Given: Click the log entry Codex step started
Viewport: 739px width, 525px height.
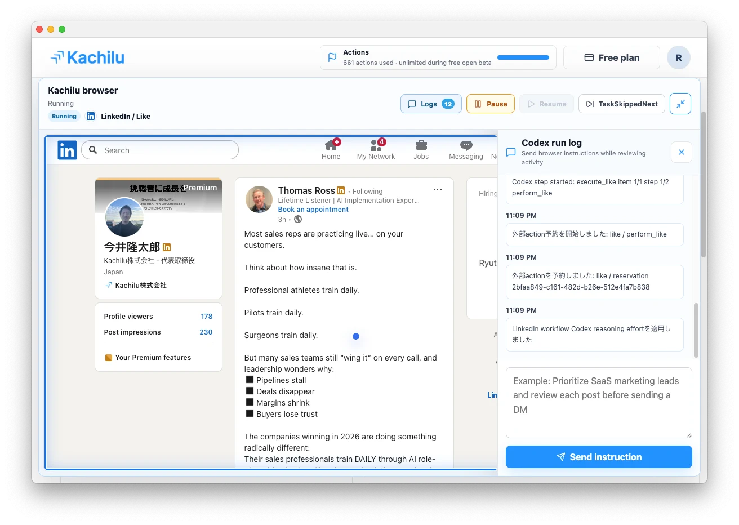Looking at the screenshot, I should tap(595, 188).
